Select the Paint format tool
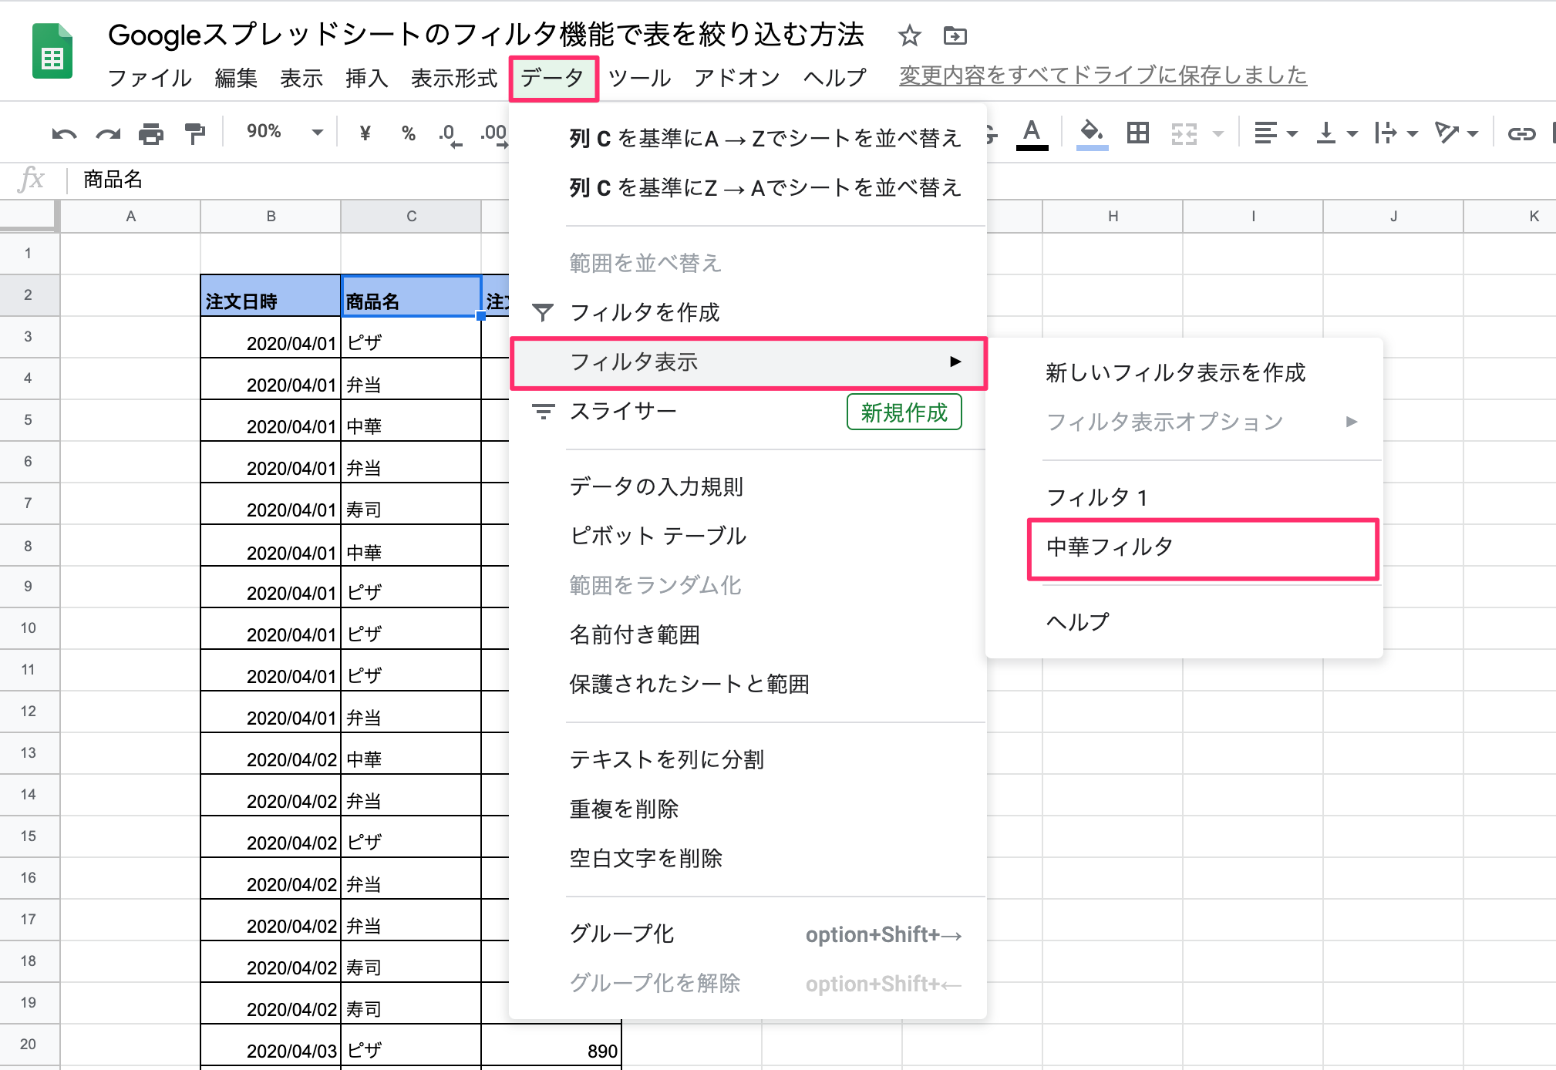The height and width of the screenshot is (1070, 1556). [x=194, y=133]
